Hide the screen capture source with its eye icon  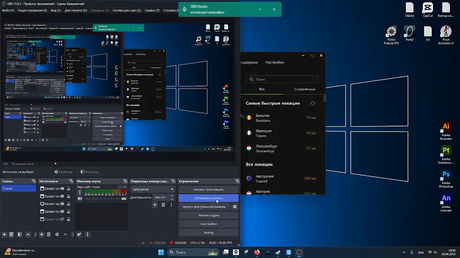click(x=62, y=204)
